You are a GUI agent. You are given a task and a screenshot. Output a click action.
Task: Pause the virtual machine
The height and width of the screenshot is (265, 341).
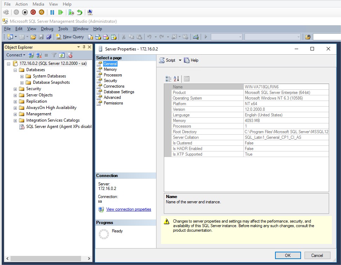(52, 12)
